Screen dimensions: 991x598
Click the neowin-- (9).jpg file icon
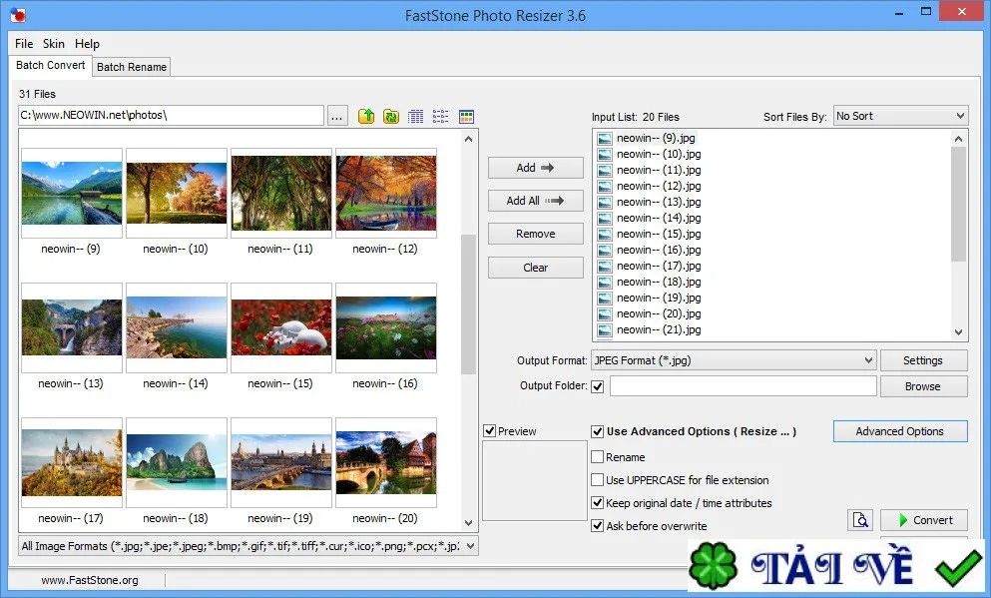click(605, 139)
